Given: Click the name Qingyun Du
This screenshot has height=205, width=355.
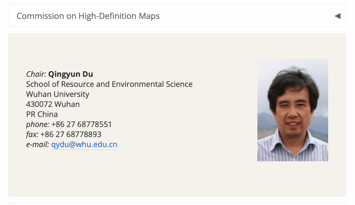Looking at the screenshot, I should [70, 74].
